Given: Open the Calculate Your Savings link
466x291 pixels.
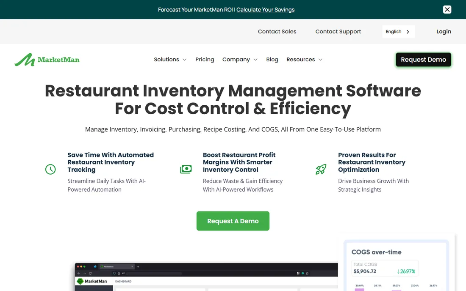Looking at the screenshot, I should (x=265, y=10).
